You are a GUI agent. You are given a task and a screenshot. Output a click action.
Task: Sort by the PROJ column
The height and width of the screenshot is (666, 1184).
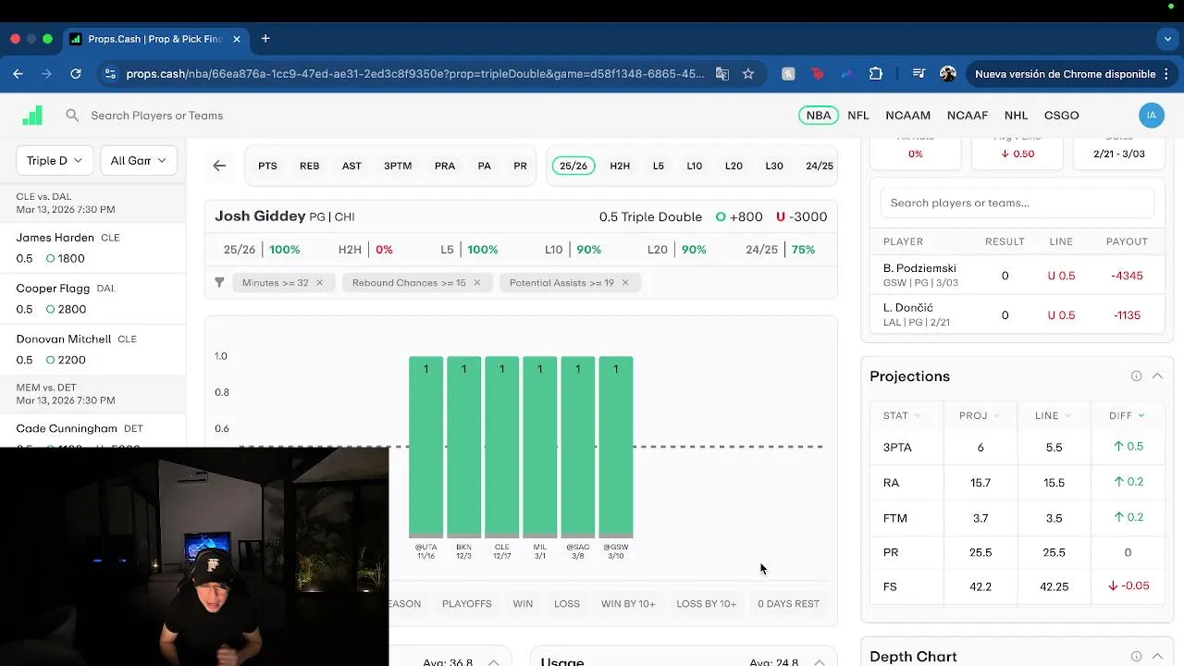point(980,415)
